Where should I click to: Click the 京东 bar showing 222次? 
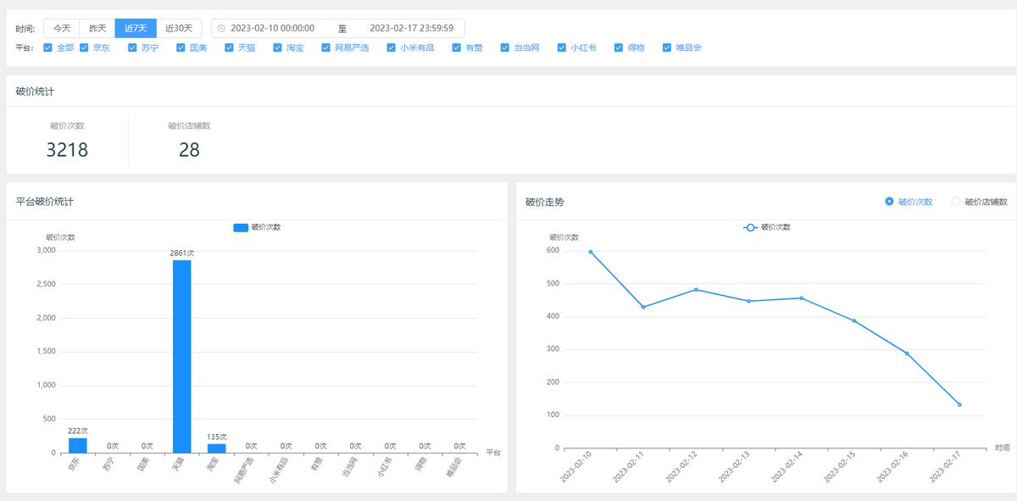(x=78, y=445)
